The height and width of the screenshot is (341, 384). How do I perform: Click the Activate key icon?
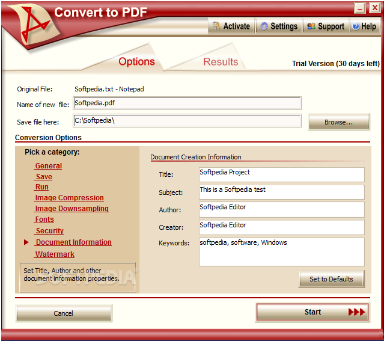[x=216, y=26]
